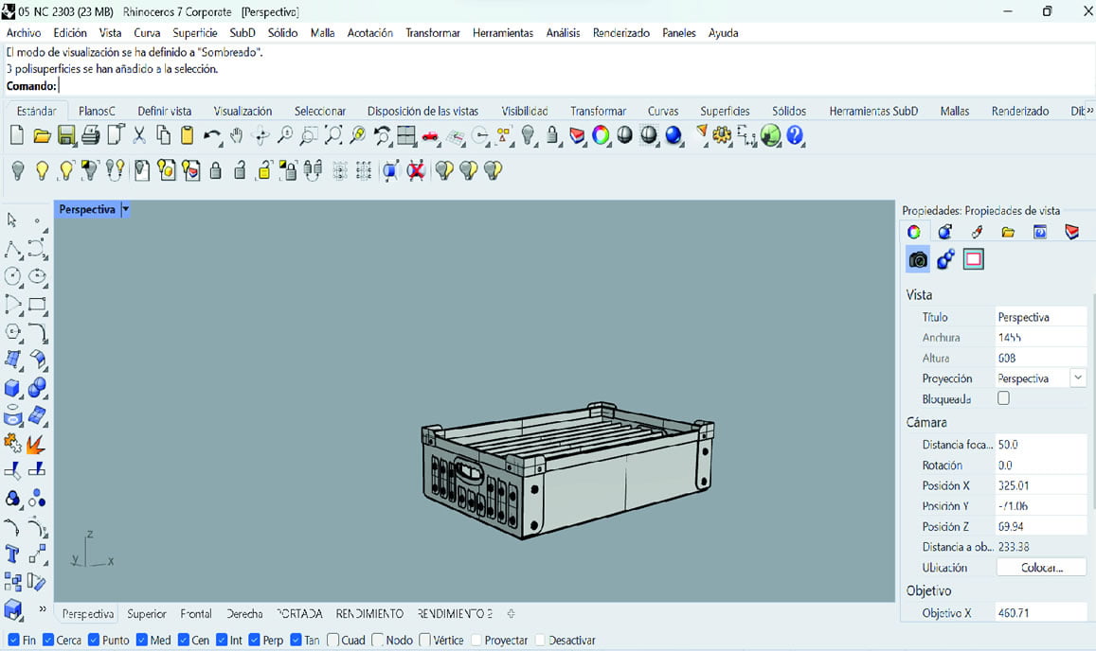Switch to the Visualización toolbar tab
This screenshot has width=1096, height=651.
[x=243, y=111]
